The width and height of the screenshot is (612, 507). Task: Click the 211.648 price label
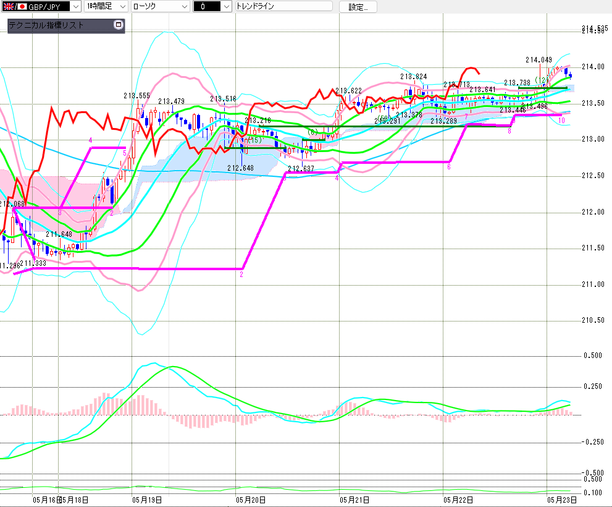click(59, 234)
